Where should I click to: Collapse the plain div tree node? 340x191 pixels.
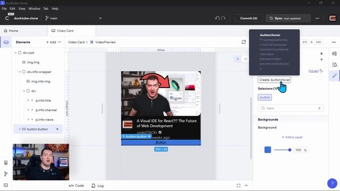[x=24, y=91]
